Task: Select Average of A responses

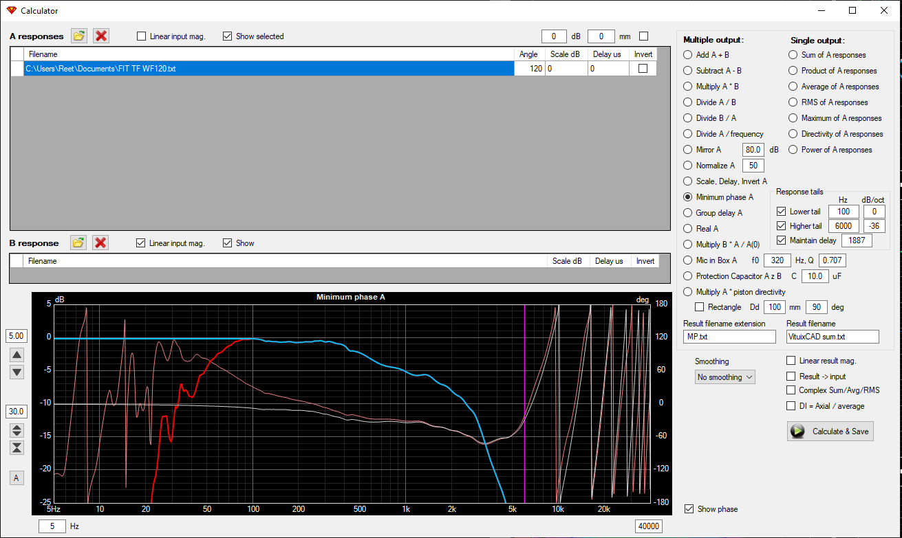Action: coord(793,87)
